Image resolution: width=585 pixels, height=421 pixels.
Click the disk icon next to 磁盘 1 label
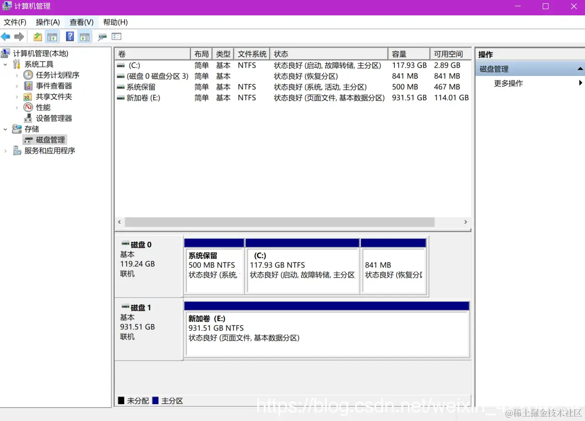(125, 307)
